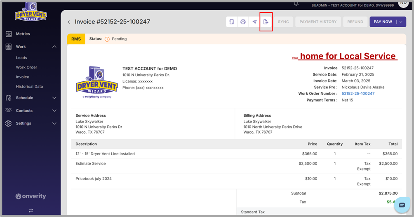The image size is (414, 217).
Task: Open the Pay Now dropdown arrow
Action: 401,22
